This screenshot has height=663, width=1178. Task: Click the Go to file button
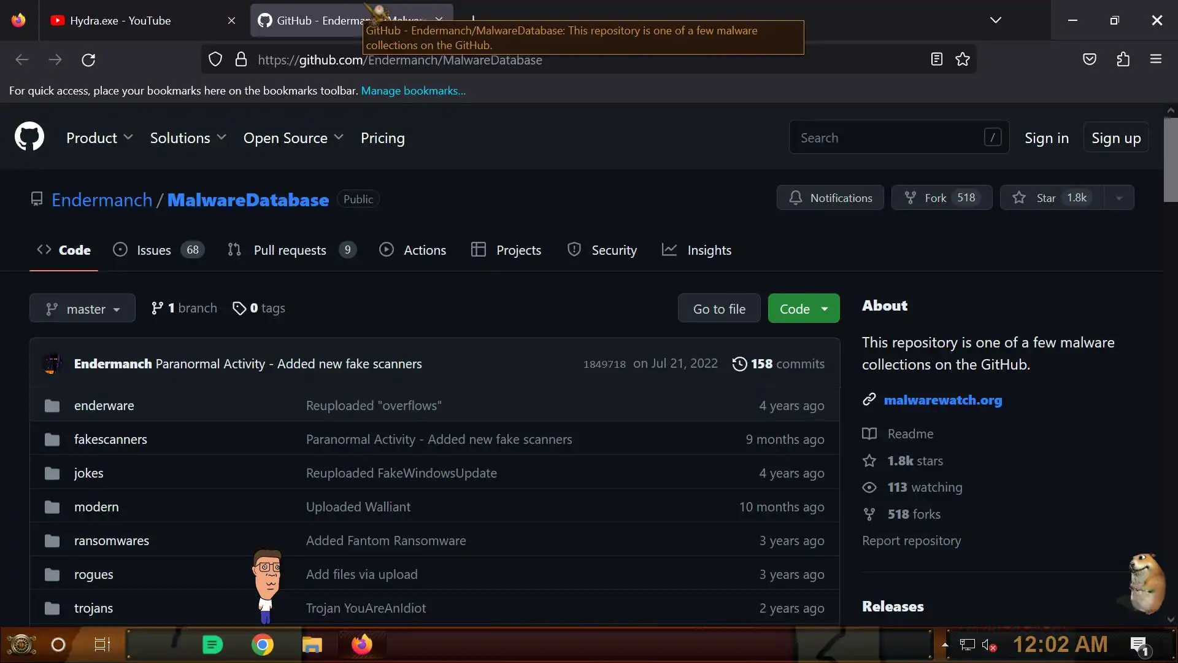click(x=719, y=309)
